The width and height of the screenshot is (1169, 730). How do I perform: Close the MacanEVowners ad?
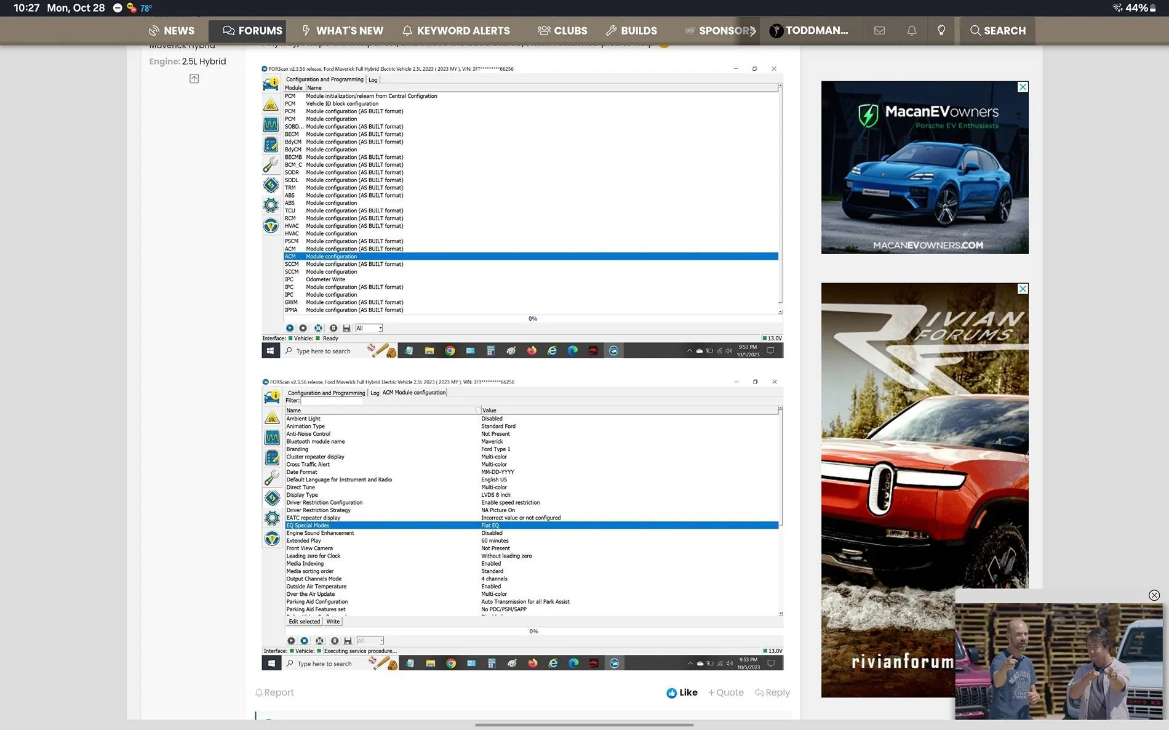(1023, 87)
